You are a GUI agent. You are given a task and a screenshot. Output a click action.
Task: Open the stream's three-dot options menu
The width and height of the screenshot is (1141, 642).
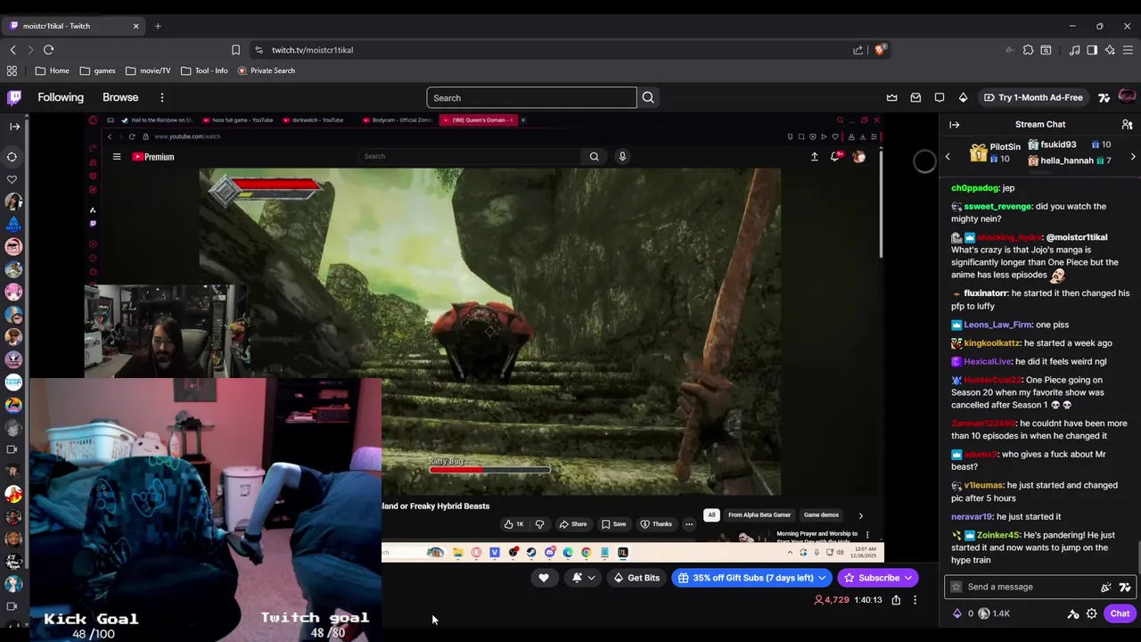915,600
